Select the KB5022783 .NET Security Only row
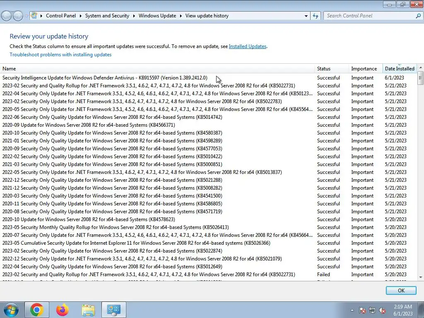This screenshot has width=424, height=318. [208, 101]
